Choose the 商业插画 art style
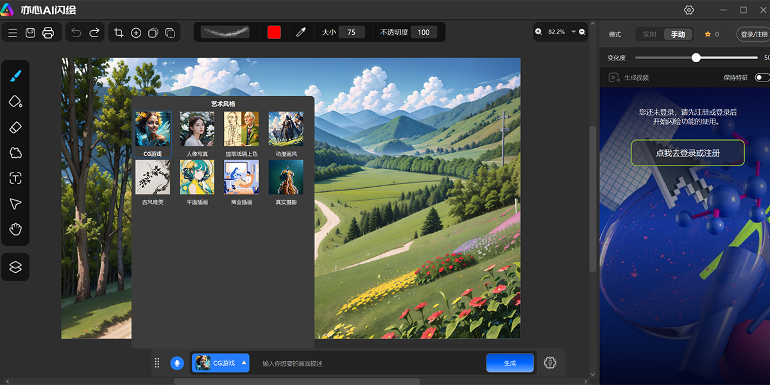 241,182
